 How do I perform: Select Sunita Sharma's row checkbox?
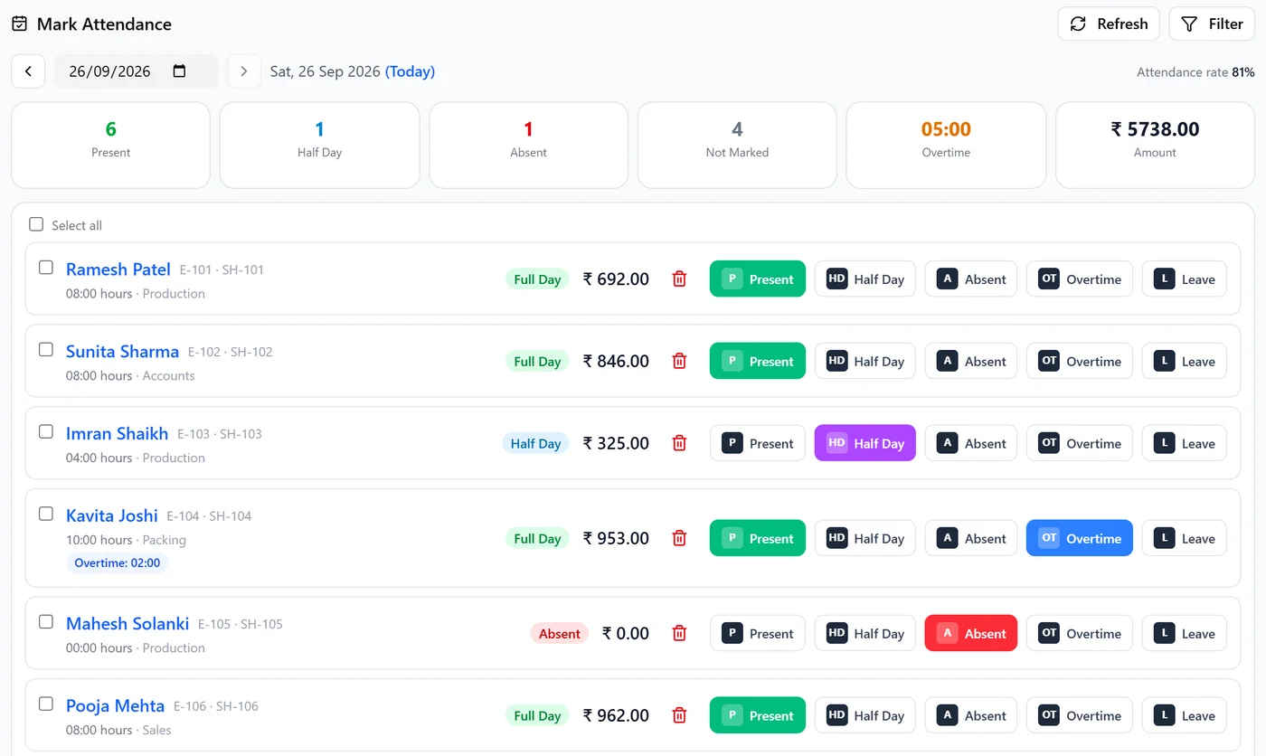pyautogui.click(x=46, y=350)
